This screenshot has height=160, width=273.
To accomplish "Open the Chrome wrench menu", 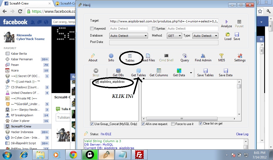I will [x=268, y=11].
